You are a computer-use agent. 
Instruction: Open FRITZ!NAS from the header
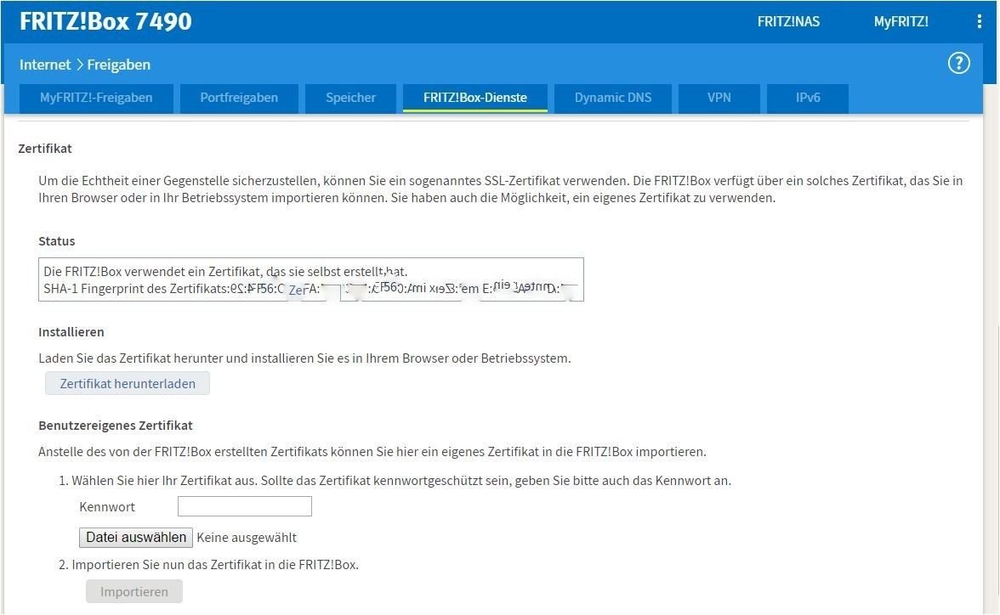(788, 22)
